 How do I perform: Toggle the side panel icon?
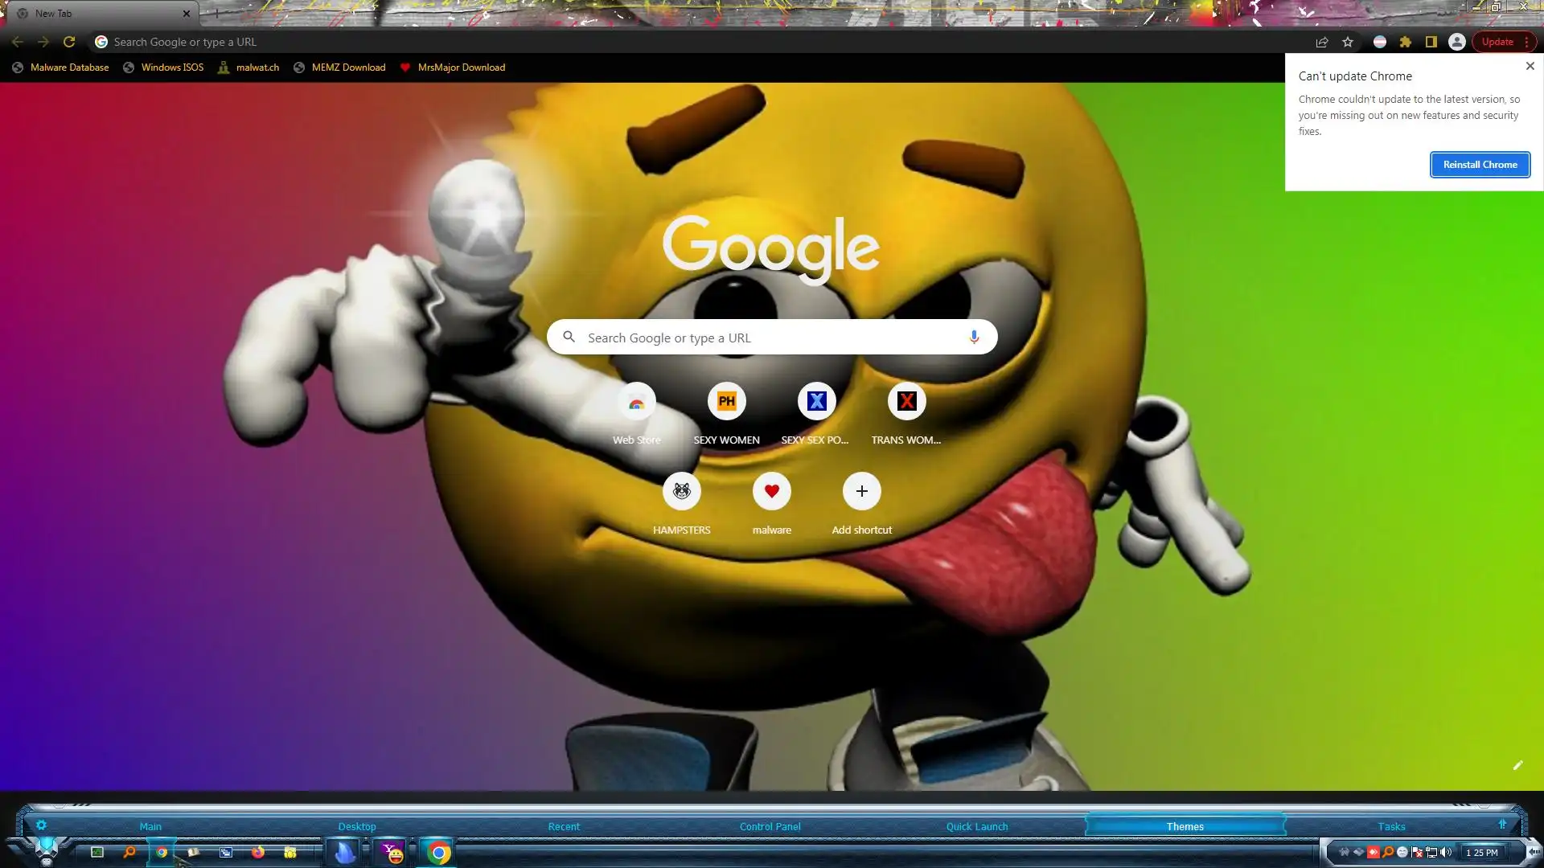(x=1431, y=42)
